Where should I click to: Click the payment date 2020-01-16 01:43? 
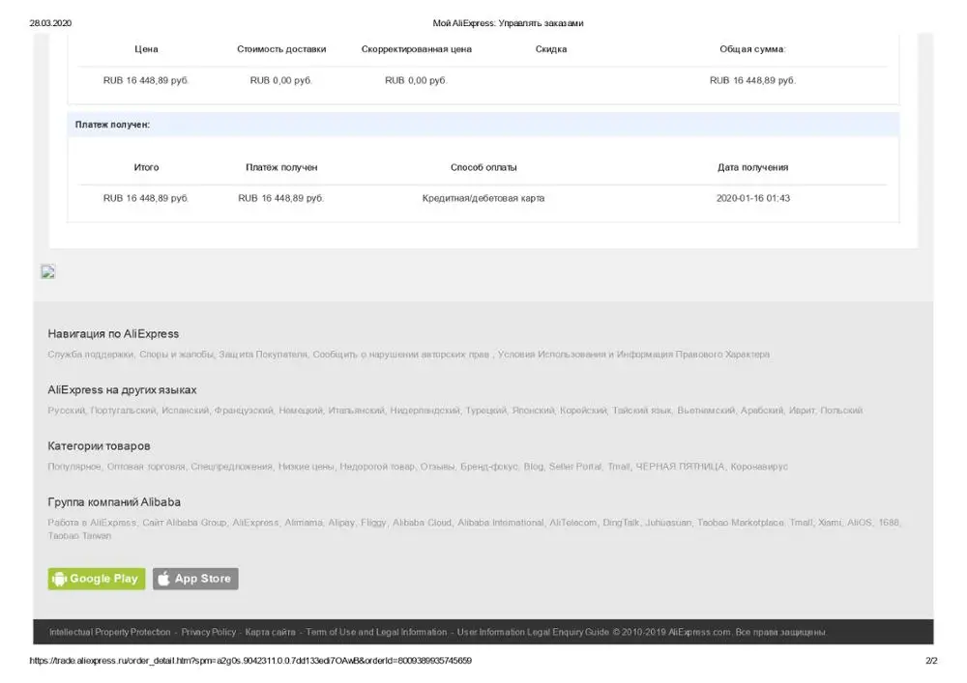pos(753,198)
